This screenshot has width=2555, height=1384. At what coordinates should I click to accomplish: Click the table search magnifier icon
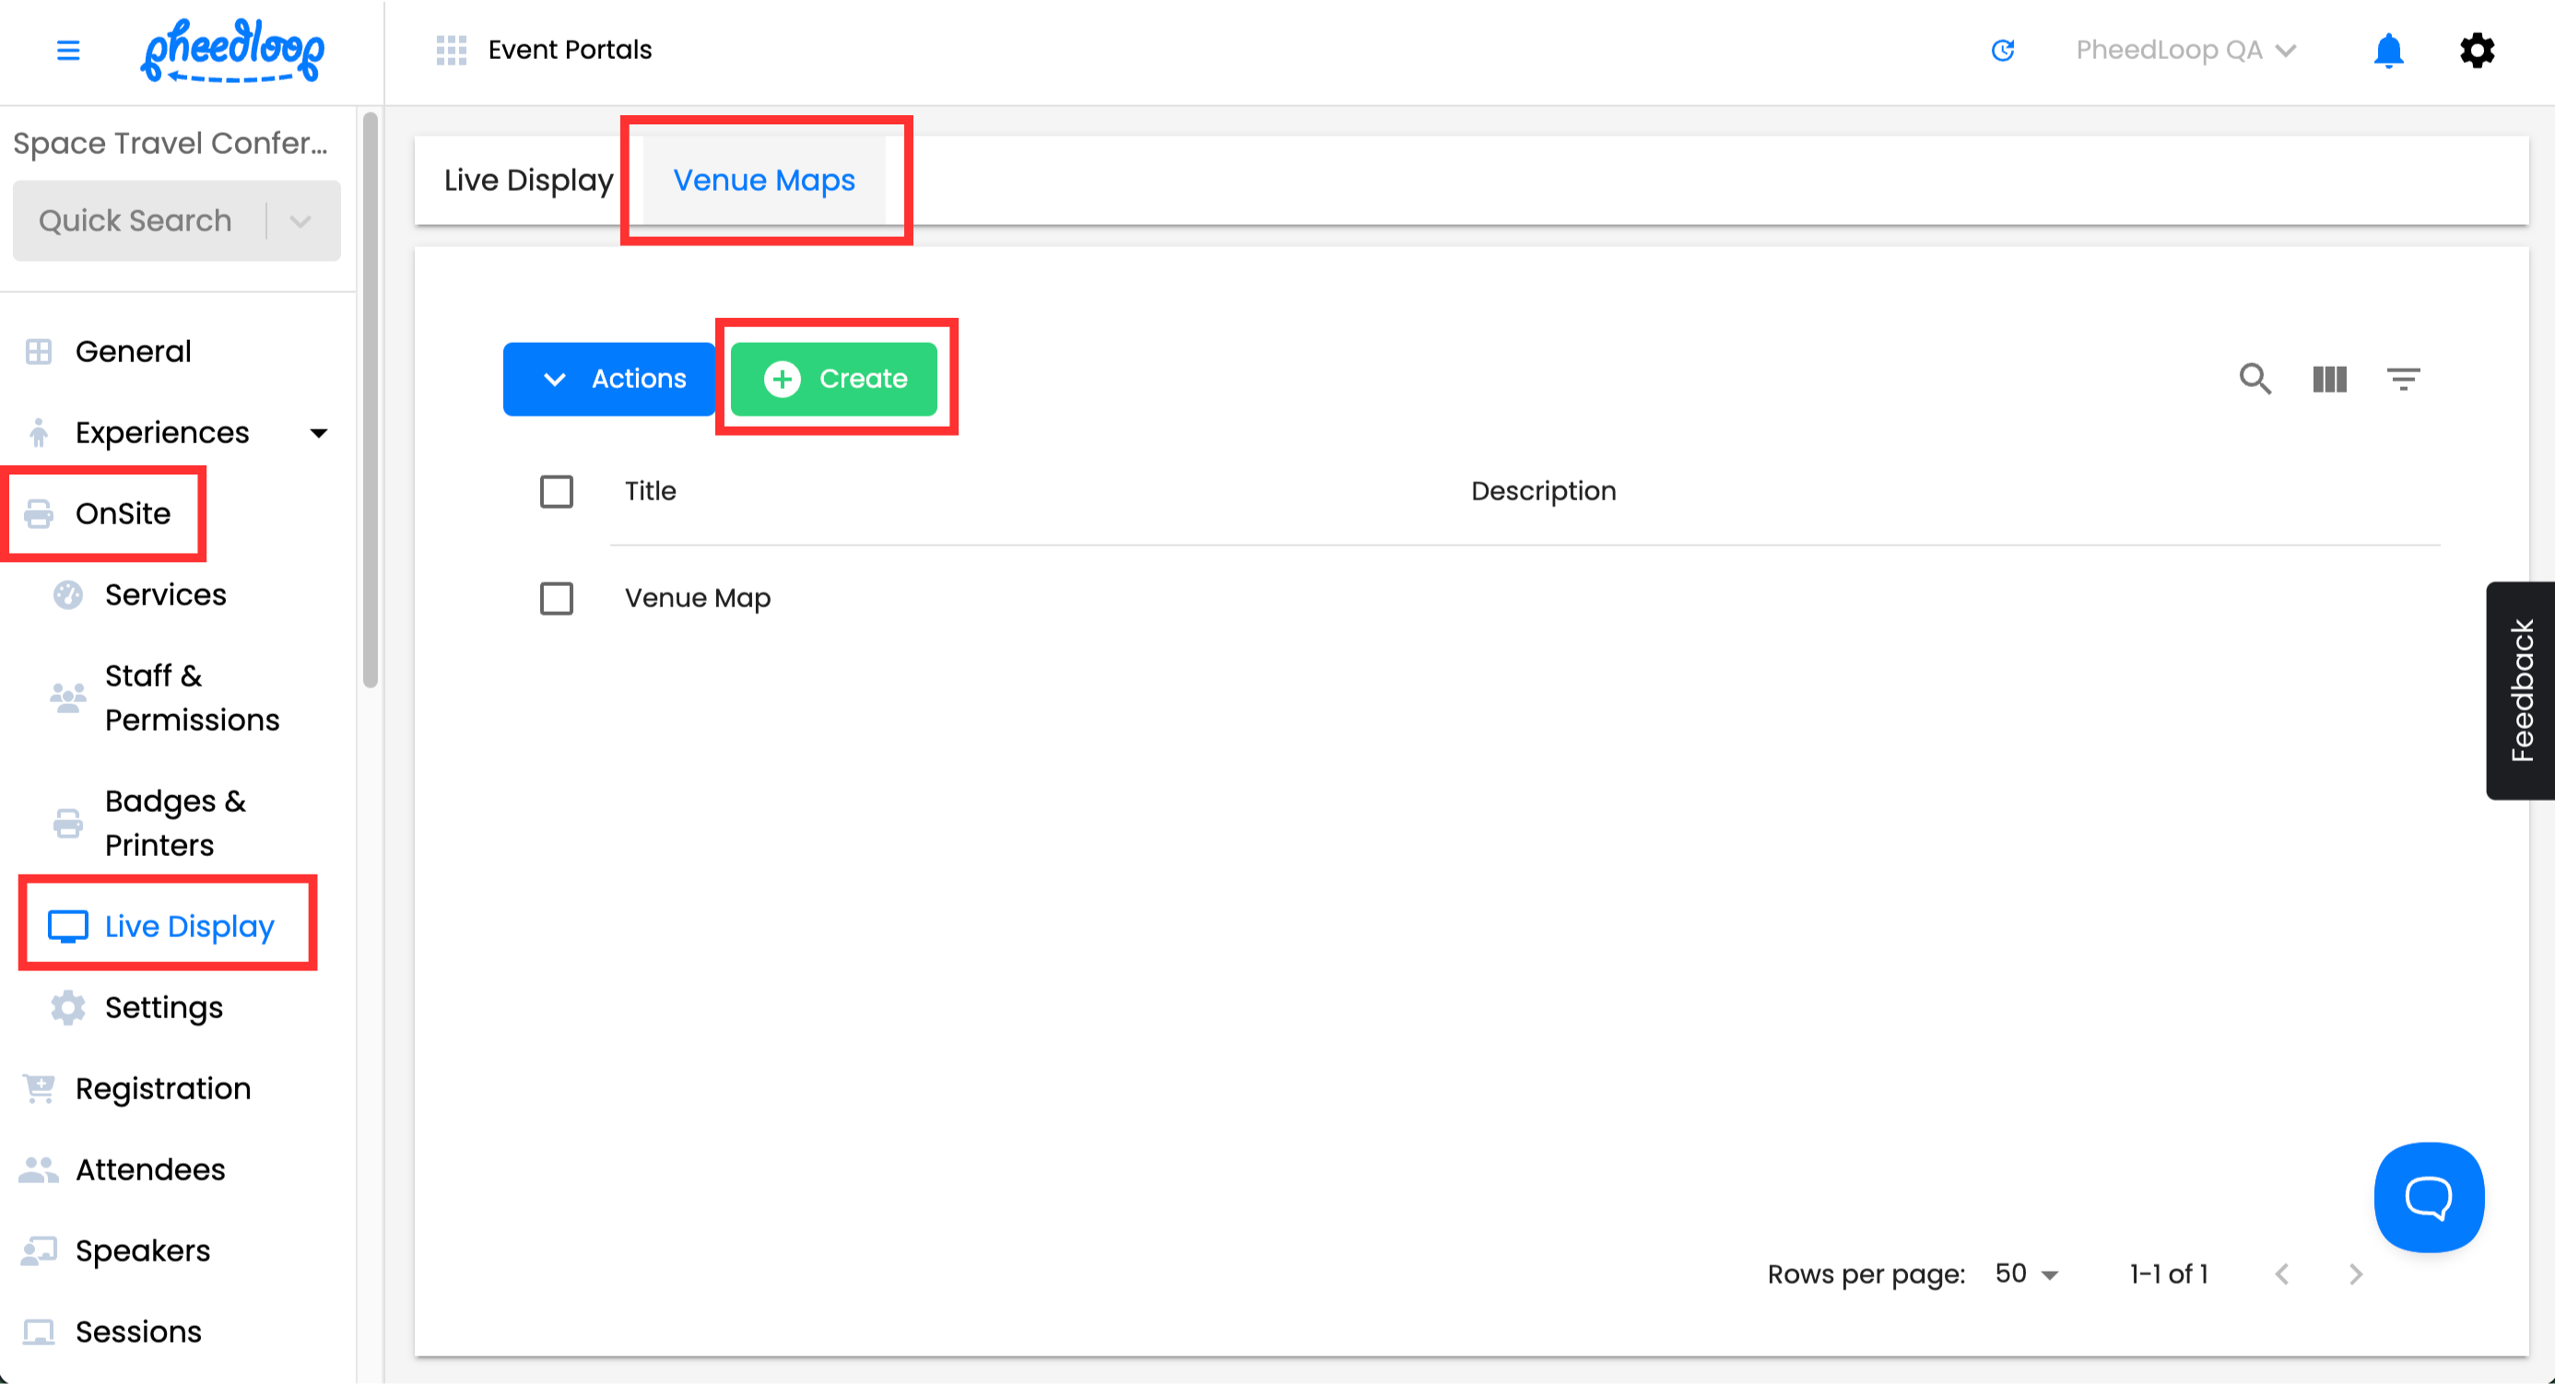2255,379
